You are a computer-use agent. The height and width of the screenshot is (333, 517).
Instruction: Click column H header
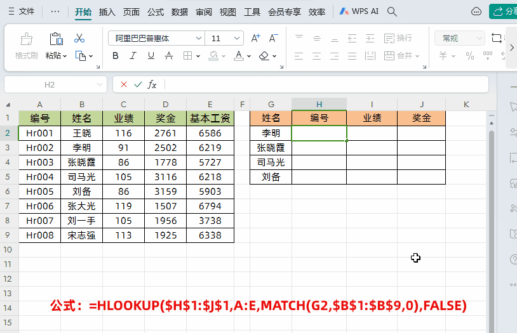coord(319,105)
